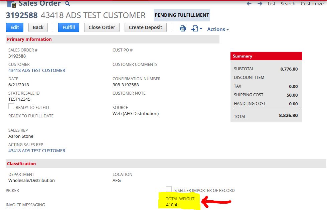Go to next record with right arrow
Screen dimensions: 327x210
260,4
